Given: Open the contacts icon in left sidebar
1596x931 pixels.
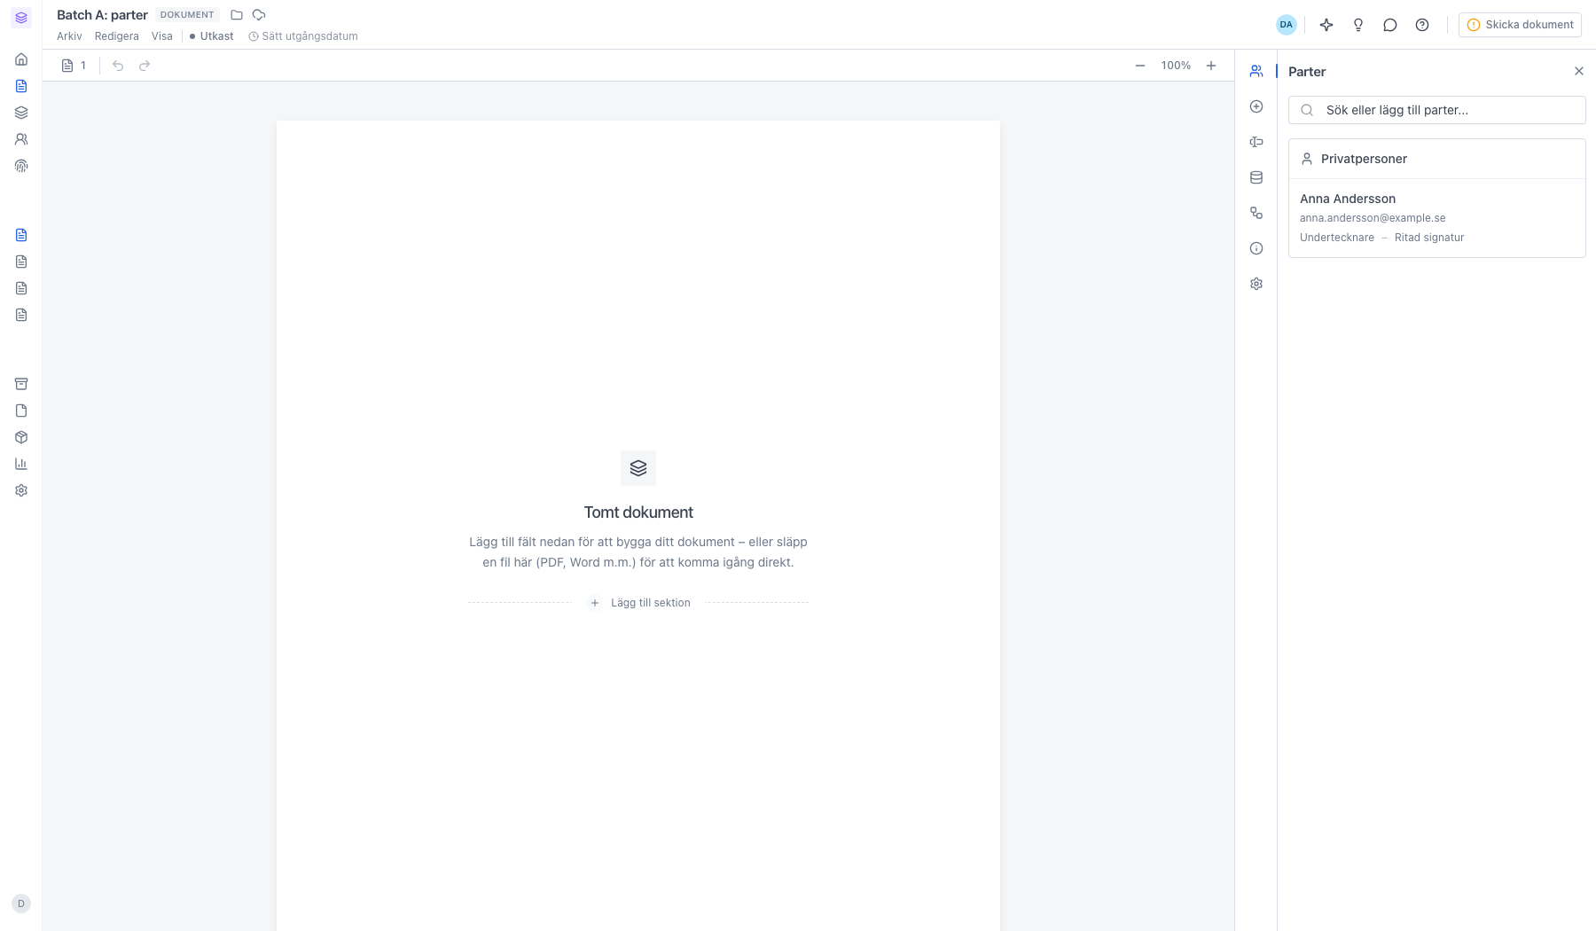Looking at the screenshot, I should coord(21,139).
